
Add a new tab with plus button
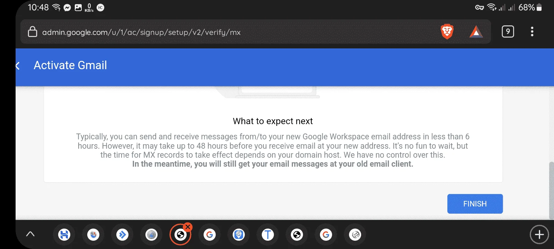(539, 234)
